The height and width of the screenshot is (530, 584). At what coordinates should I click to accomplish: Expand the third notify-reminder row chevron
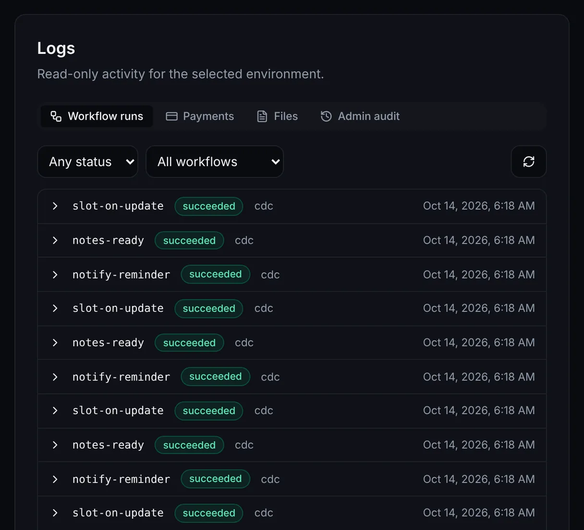[x=55, y=480]
